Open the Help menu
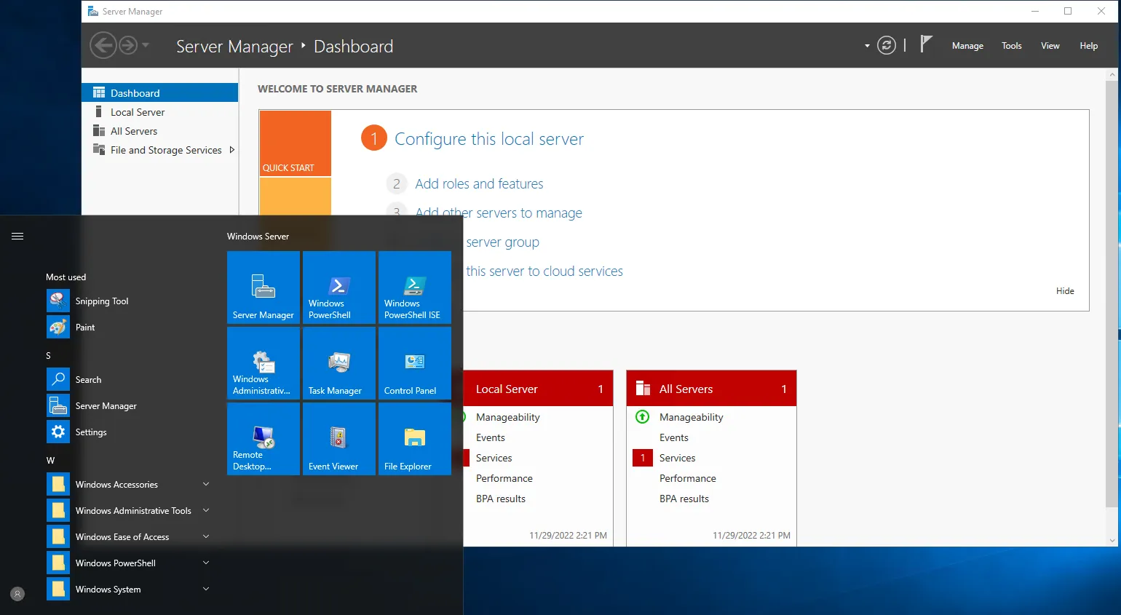 point(1088,46)
